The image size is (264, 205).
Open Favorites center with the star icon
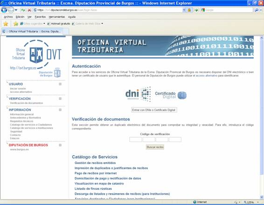6,24
